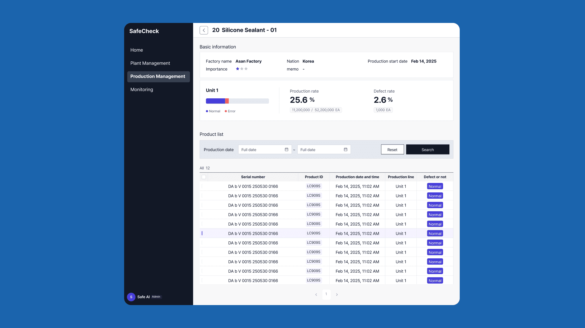Click the Unit 1 production progress bar
Screen dimensions: 585x328
point(237,101)
